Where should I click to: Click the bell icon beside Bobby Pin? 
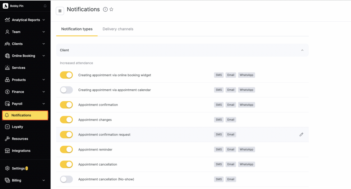point(45,6)
